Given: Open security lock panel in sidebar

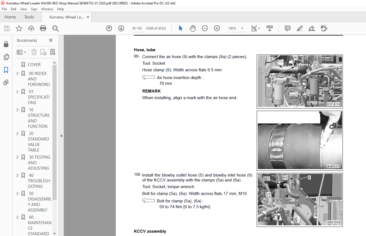Looking at the screenshot, I should (6, 44).
